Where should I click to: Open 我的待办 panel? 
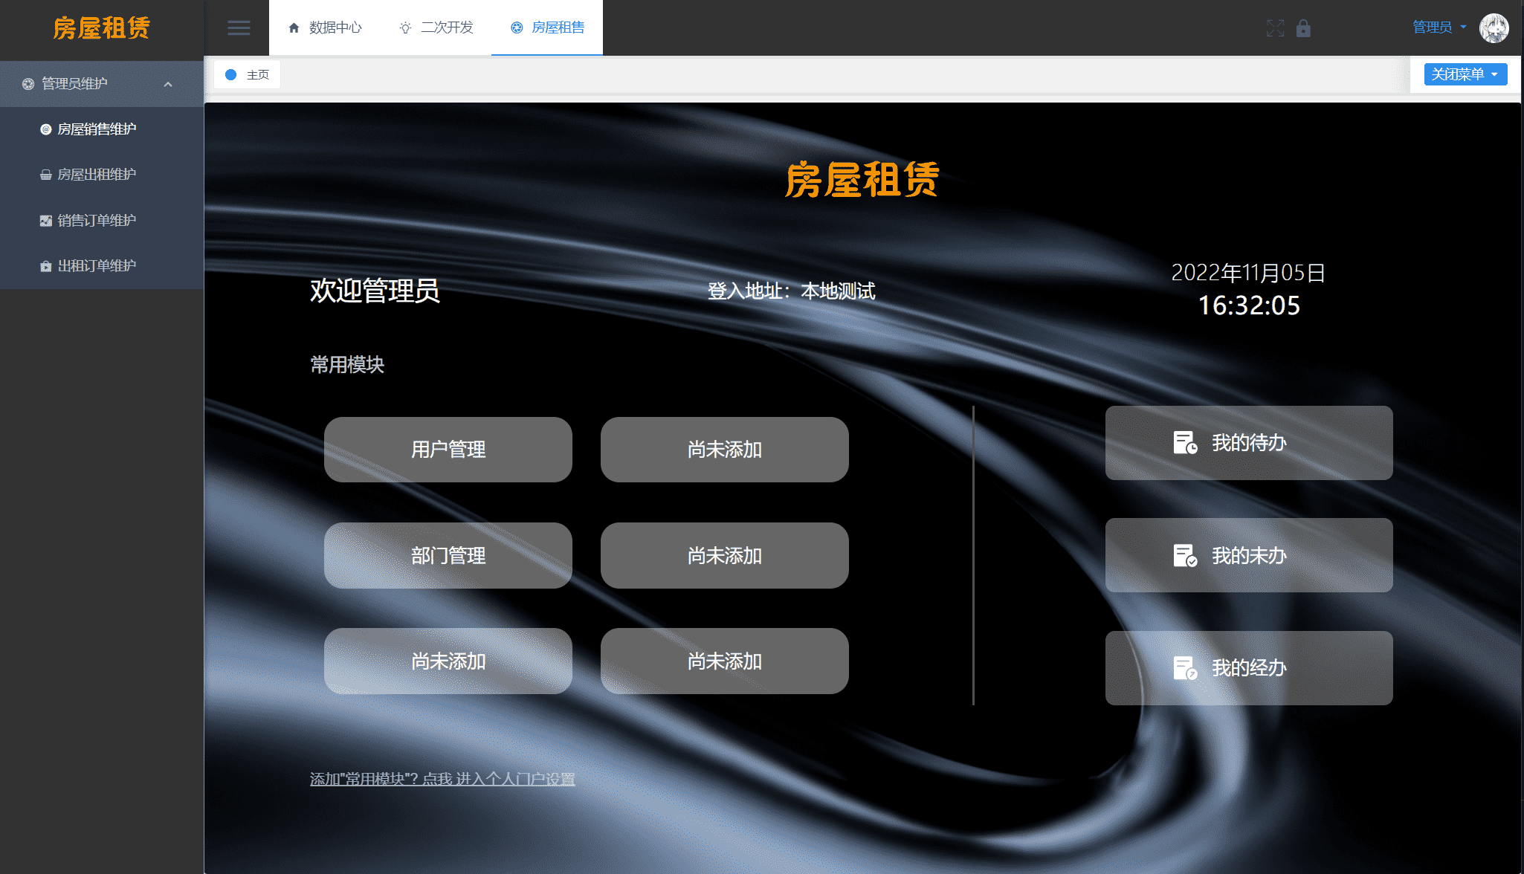(1248, 442)
